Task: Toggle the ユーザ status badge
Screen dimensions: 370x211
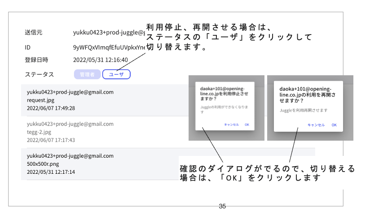Action: (116, 74)
